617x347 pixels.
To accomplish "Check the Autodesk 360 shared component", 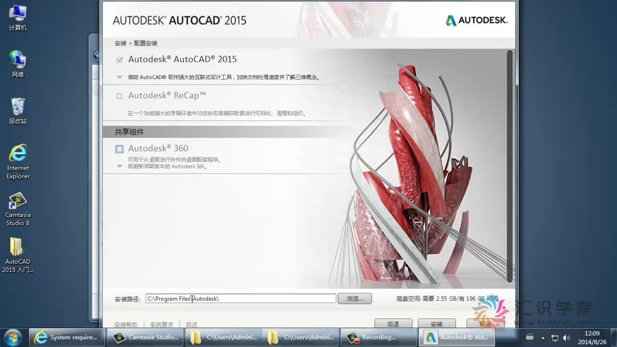I will click(x=118, y=148).
